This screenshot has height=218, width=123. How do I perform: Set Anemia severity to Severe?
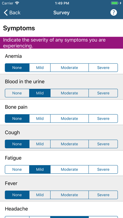pyautogui.click(x=103, y=68)
